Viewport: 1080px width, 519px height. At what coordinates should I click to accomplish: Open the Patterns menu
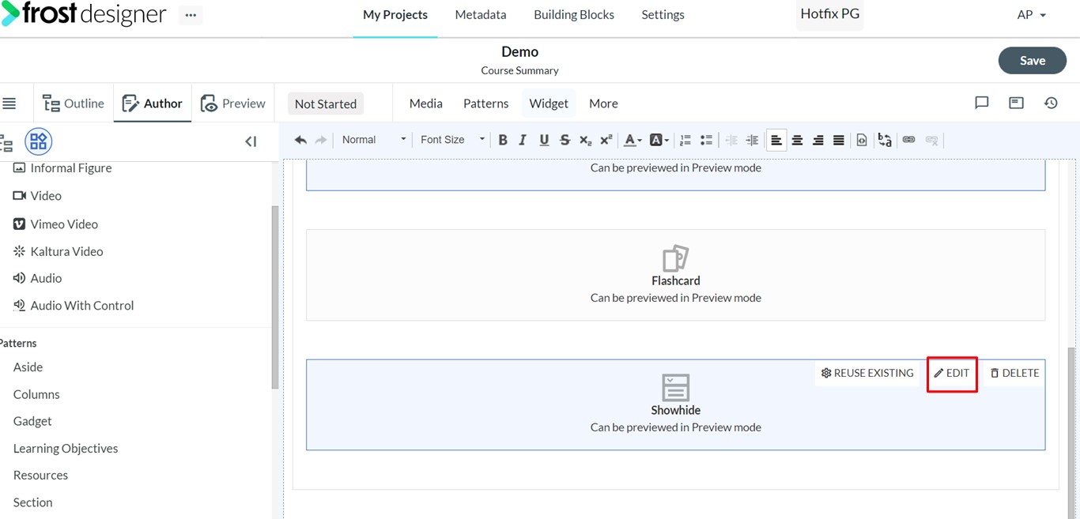tap(485, 103)
